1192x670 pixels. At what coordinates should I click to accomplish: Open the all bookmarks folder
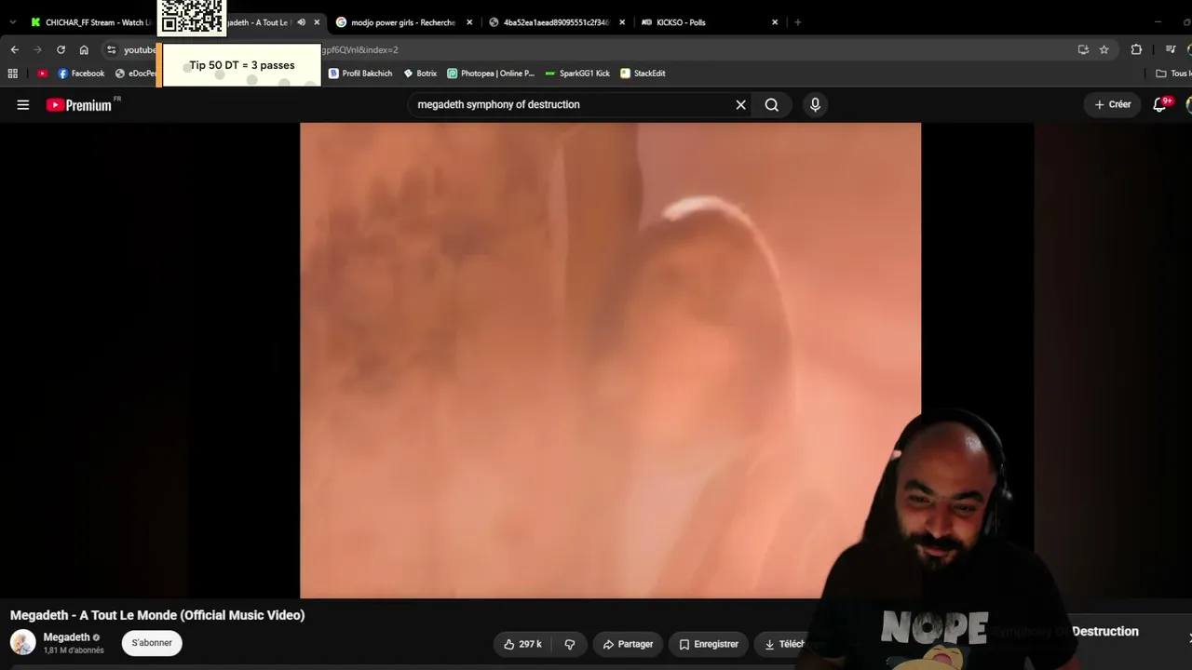point(1173,74)
